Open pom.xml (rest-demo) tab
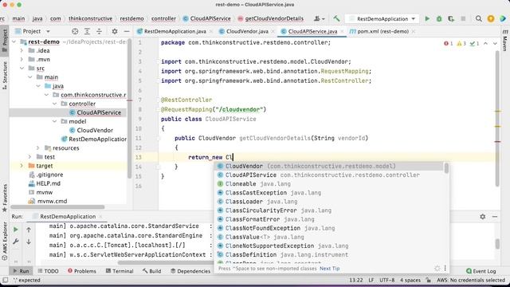The width and height of the screenshot is (510, 287). [382, 31]
